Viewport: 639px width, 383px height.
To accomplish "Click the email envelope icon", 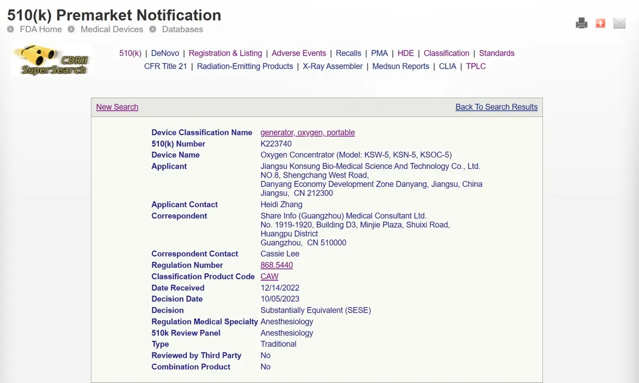I will pos(619,23).
